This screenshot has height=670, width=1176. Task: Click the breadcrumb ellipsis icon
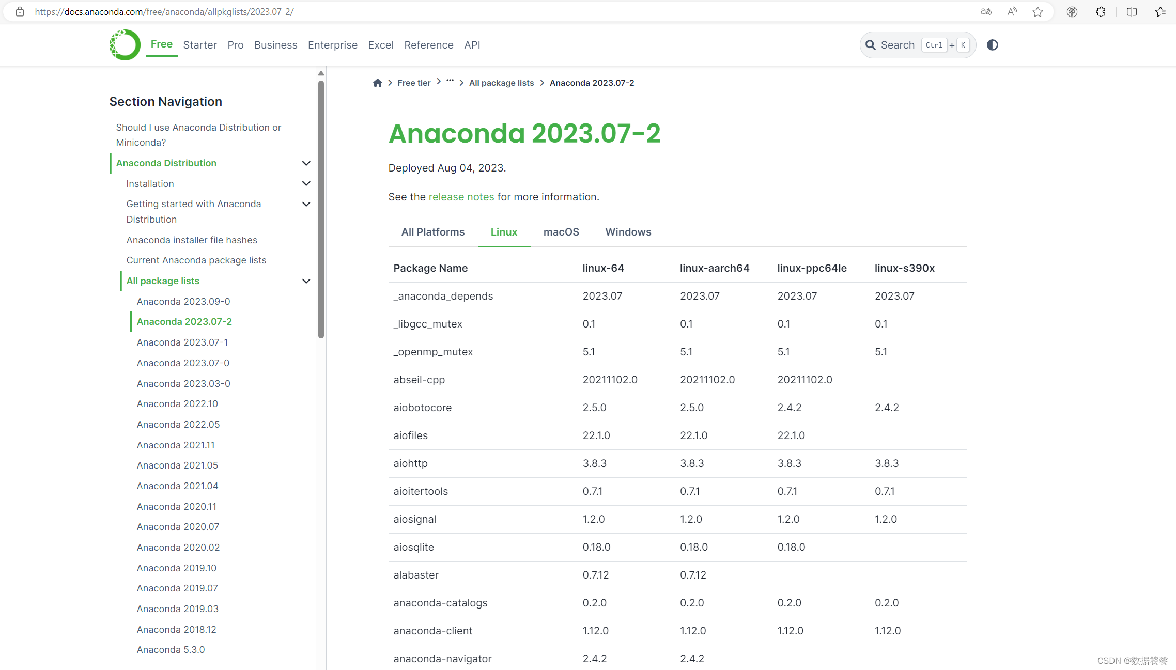450,81
